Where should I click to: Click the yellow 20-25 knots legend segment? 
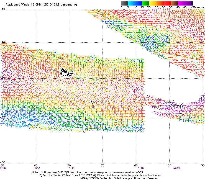point(153,3)
